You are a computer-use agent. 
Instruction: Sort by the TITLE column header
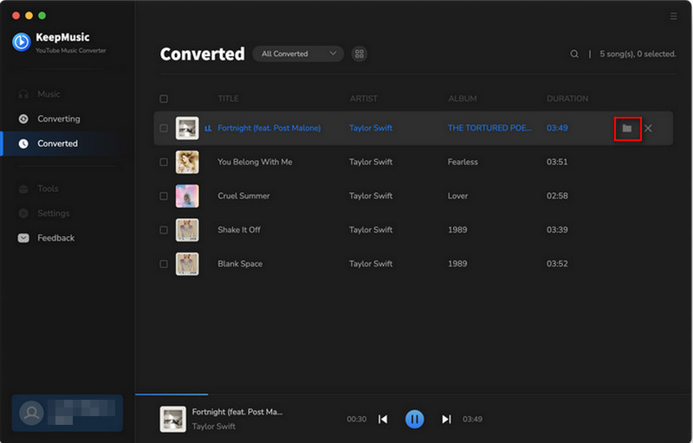(228, 99)
